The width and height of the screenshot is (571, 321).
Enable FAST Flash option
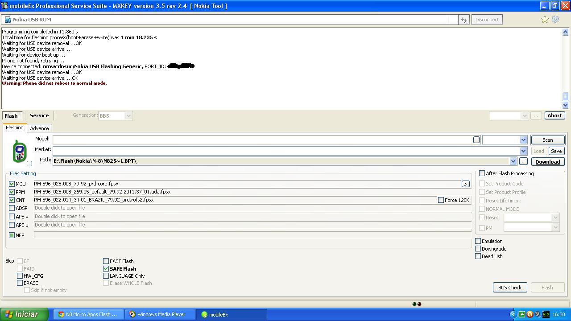[x=106, y=261]
